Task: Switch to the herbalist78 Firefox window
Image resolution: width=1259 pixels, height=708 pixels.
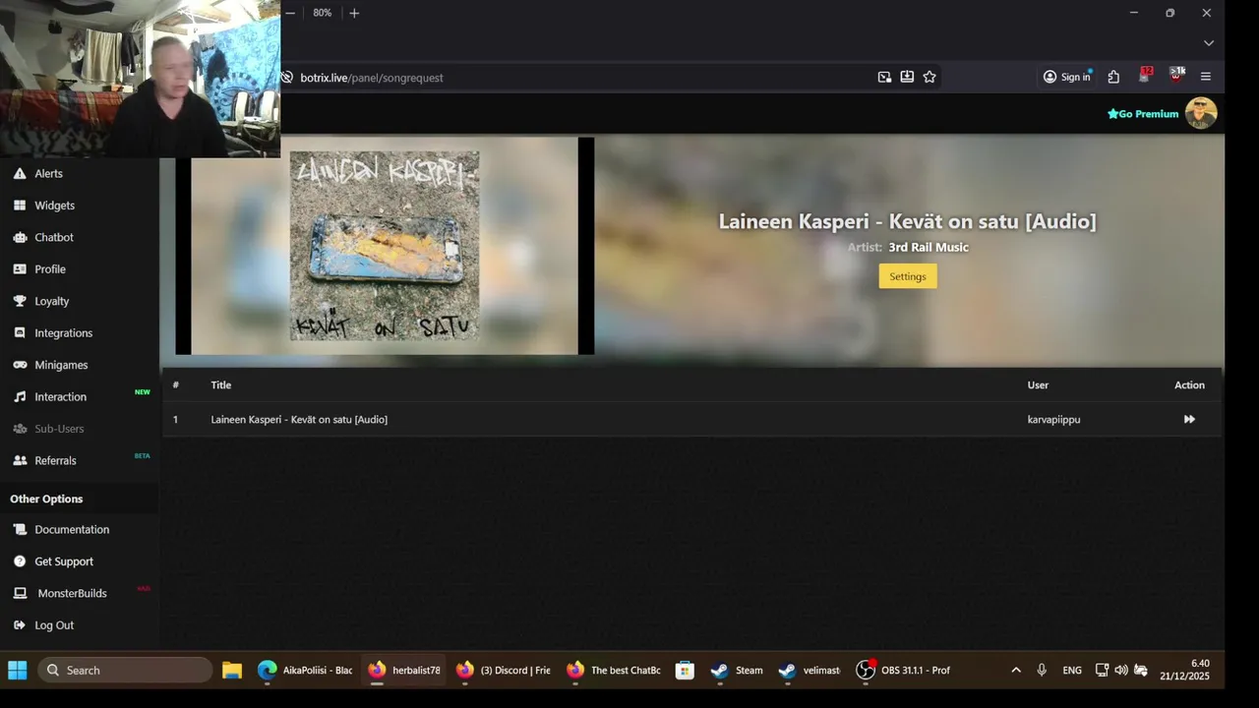Action: [404, 671]
